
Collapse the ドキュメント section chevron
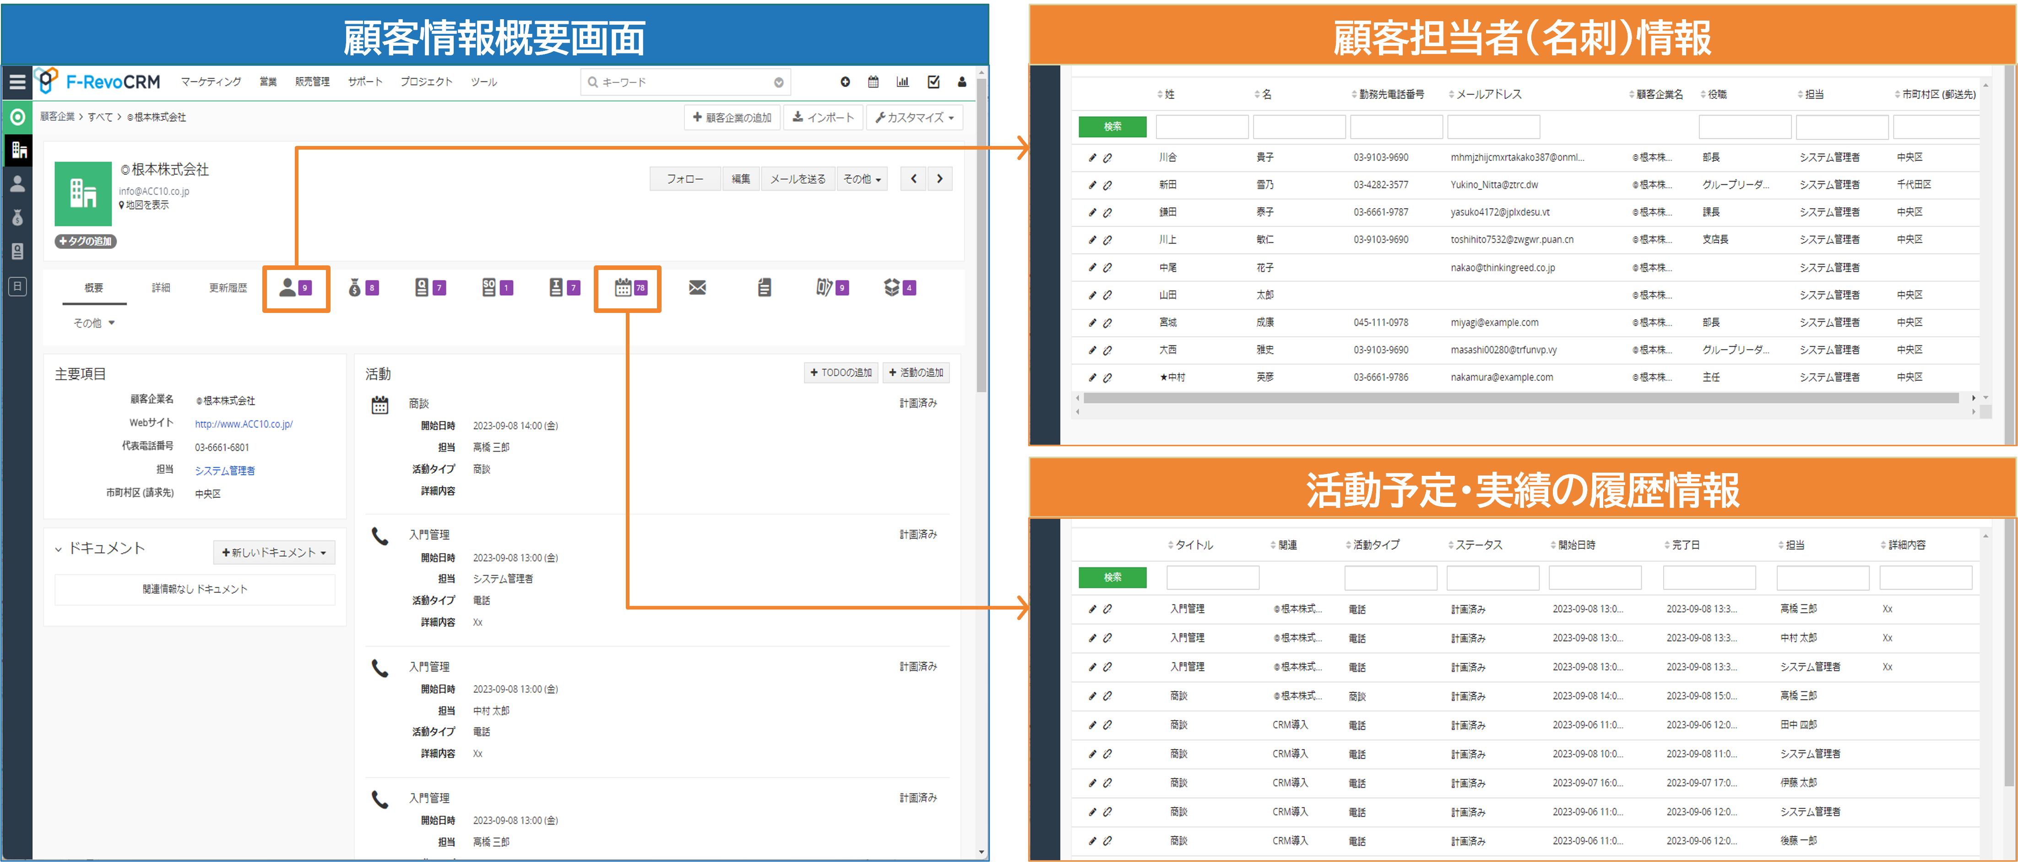coord(59,550)
